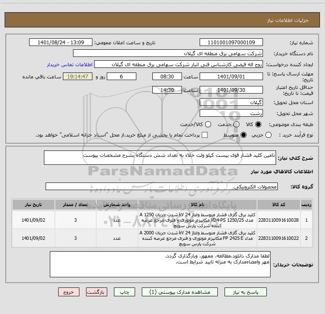This screenshot has width=325, height=314.
Task: Click the پاسخ به نیاز button
Action: click(x=245, y=292)
